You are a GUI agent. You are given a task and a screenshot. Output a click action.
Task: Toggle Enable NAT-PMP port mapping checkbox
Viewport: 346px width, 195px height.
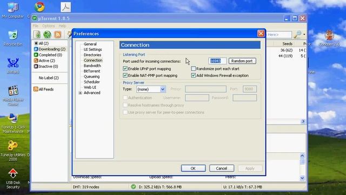click(125, 75)
